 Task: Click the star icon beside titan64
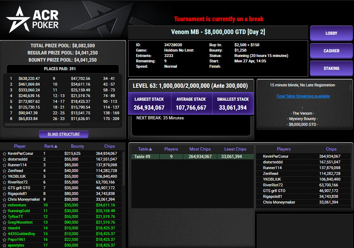[x=4, y=228]
